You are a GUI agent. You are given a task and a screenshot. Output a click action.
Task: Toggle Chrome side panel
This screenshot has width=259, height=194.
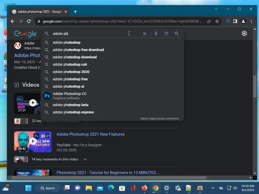(x=235, y=21)
